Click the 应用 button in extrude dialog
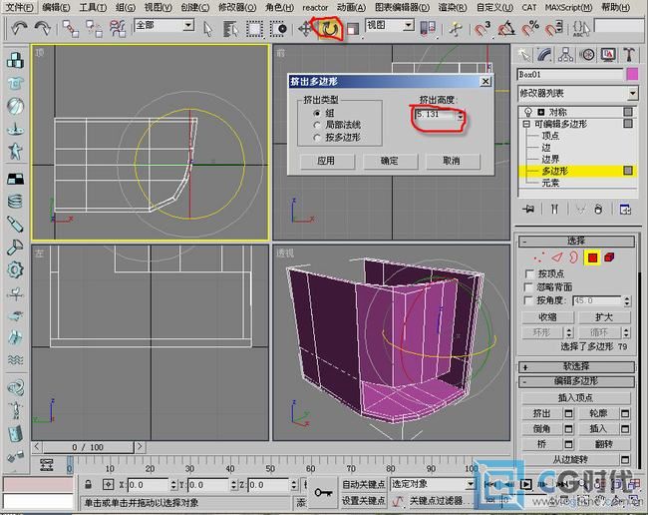648x515 pixels. click(x=326, y=161)
